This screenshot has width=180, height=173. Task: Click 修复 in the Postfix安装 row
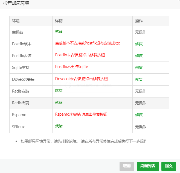139,56
